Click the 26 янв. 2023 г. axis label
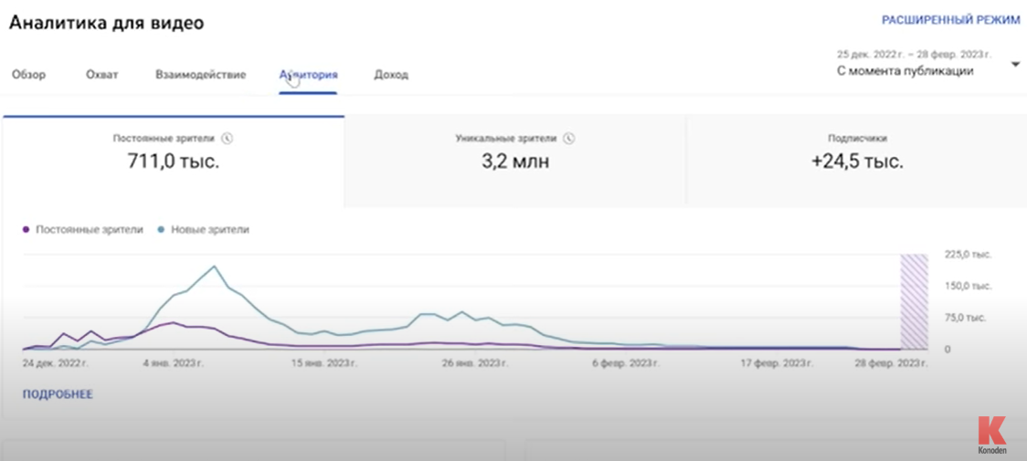Screen dimensions: 1027x461 pyautogui.click(x=476, y=362)
